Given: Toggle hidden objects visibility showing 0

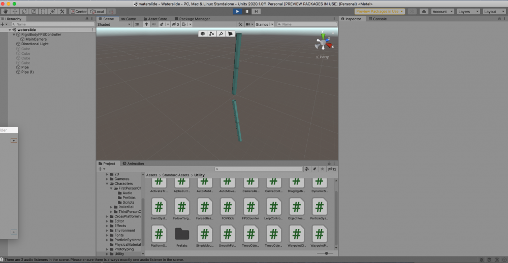Looking at the screenshot, I should (175, 24).
